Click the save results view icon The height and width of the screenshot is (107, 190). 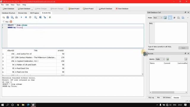click(36, 17)
